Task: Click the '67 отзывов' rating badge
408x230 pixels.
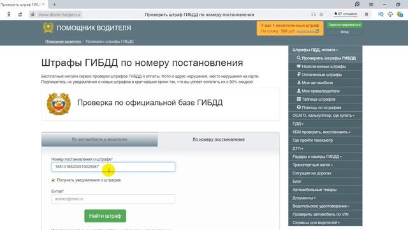Action: point(346,14)
